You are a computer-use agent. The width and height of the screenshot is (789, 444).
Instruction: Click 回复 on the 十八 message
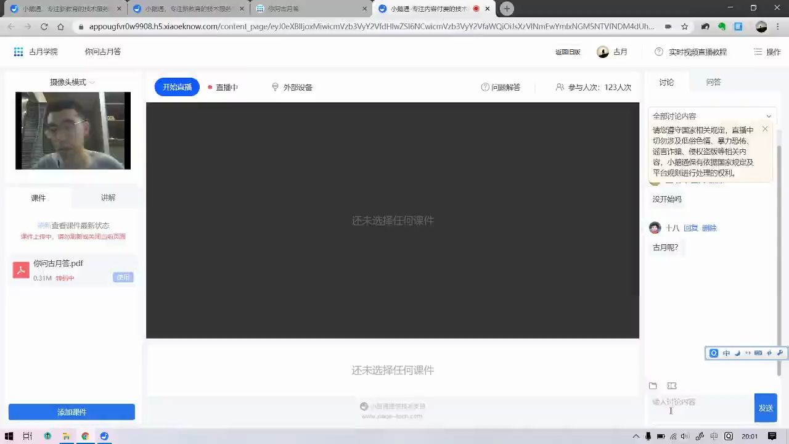[x=691, y=228]
